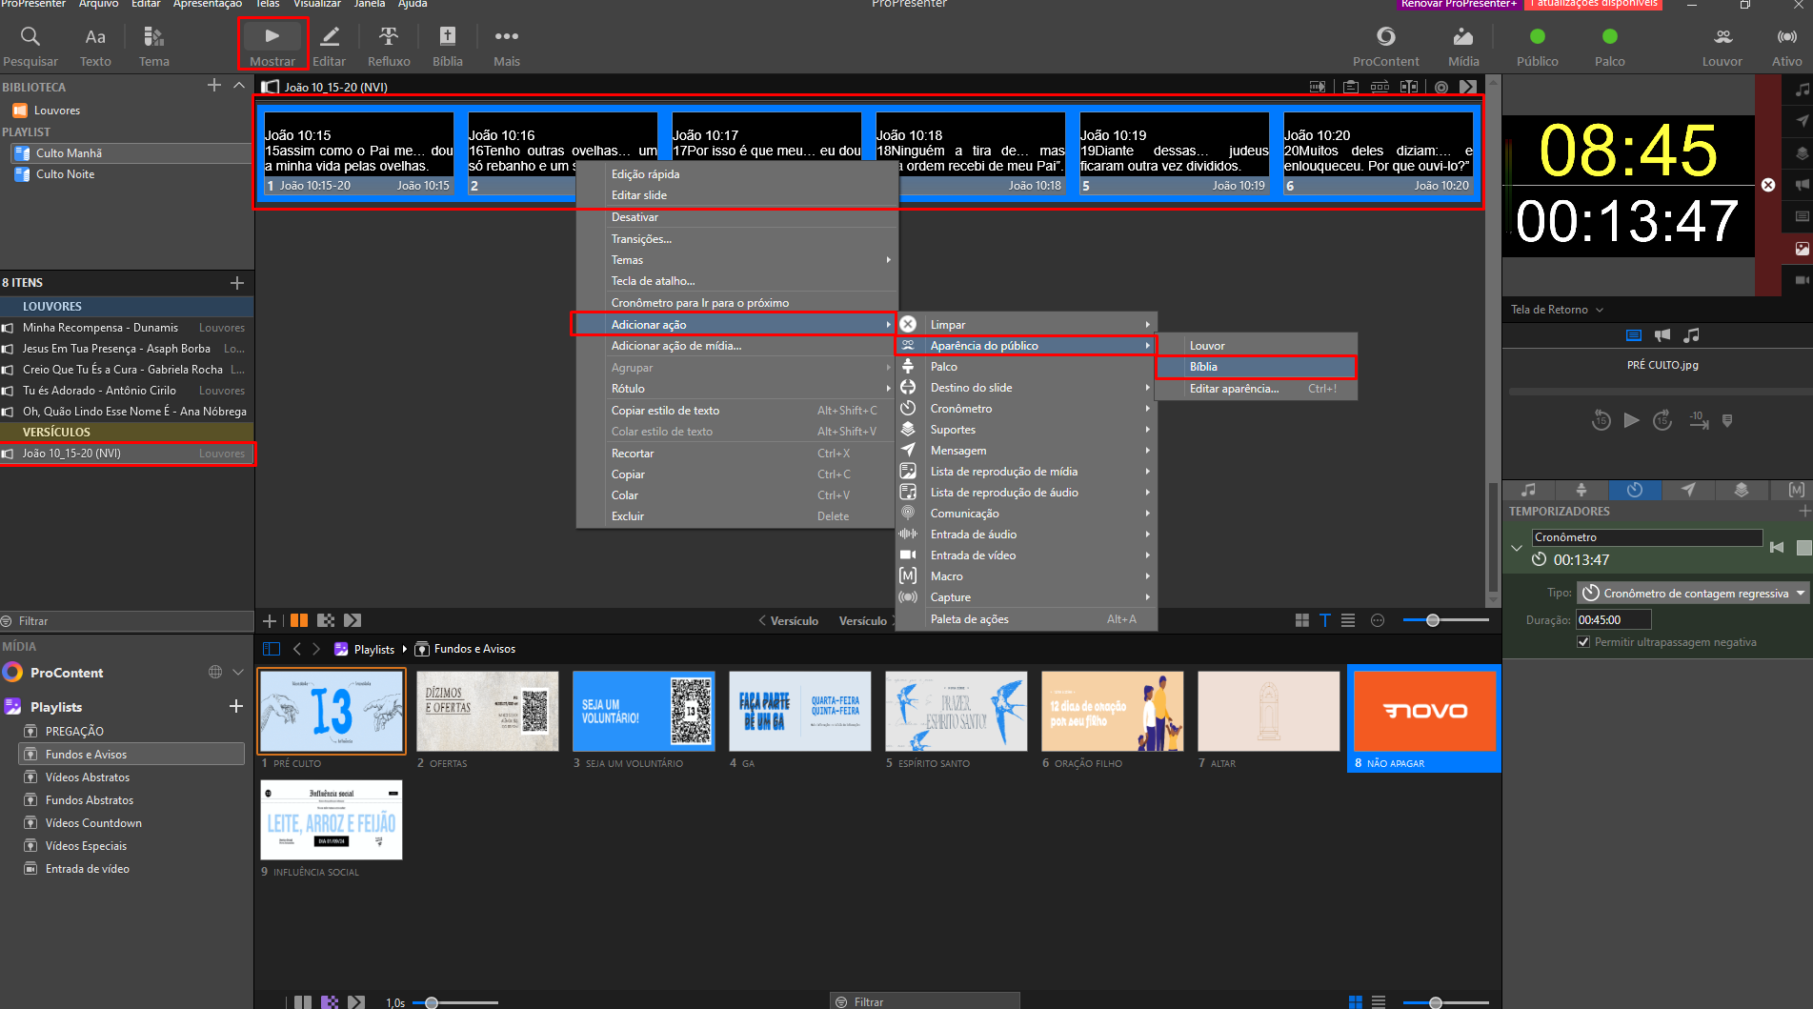Open the Tela de Retorno dropdown
1813x1009 pixels.
click(x=1558, y=310)
